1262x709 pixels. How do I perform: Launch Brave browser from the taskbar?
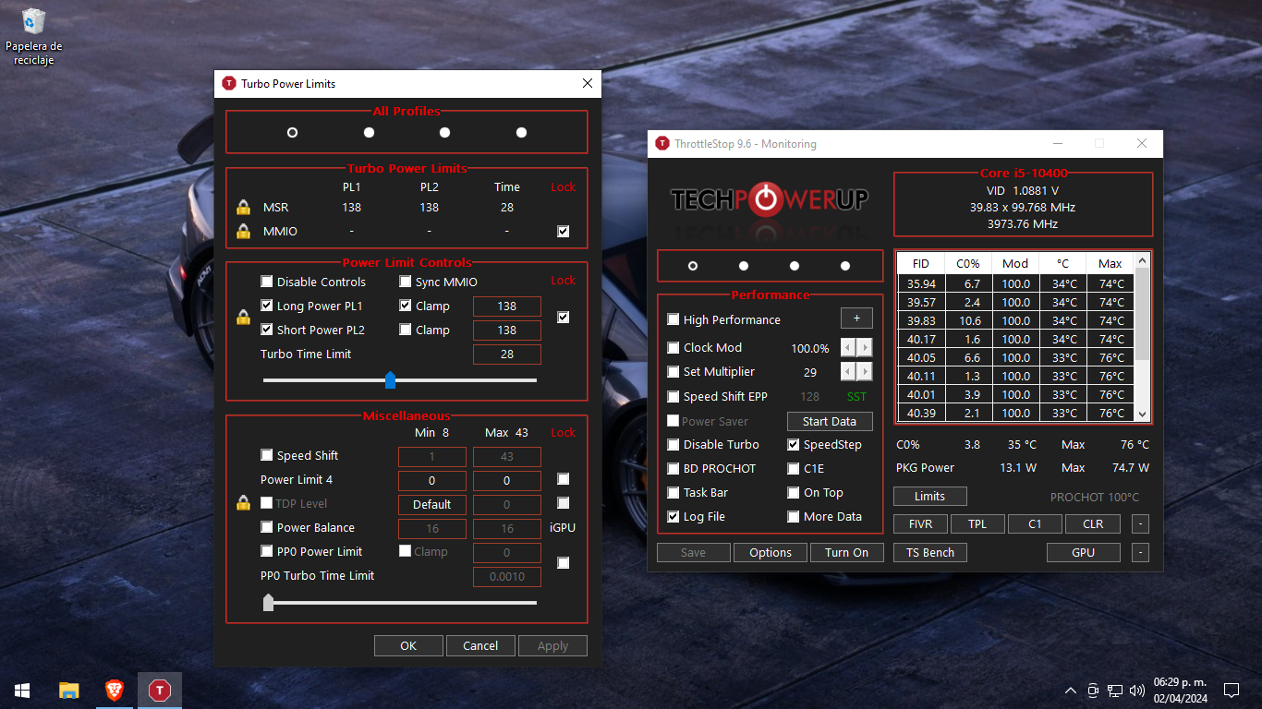click(114, 690)
